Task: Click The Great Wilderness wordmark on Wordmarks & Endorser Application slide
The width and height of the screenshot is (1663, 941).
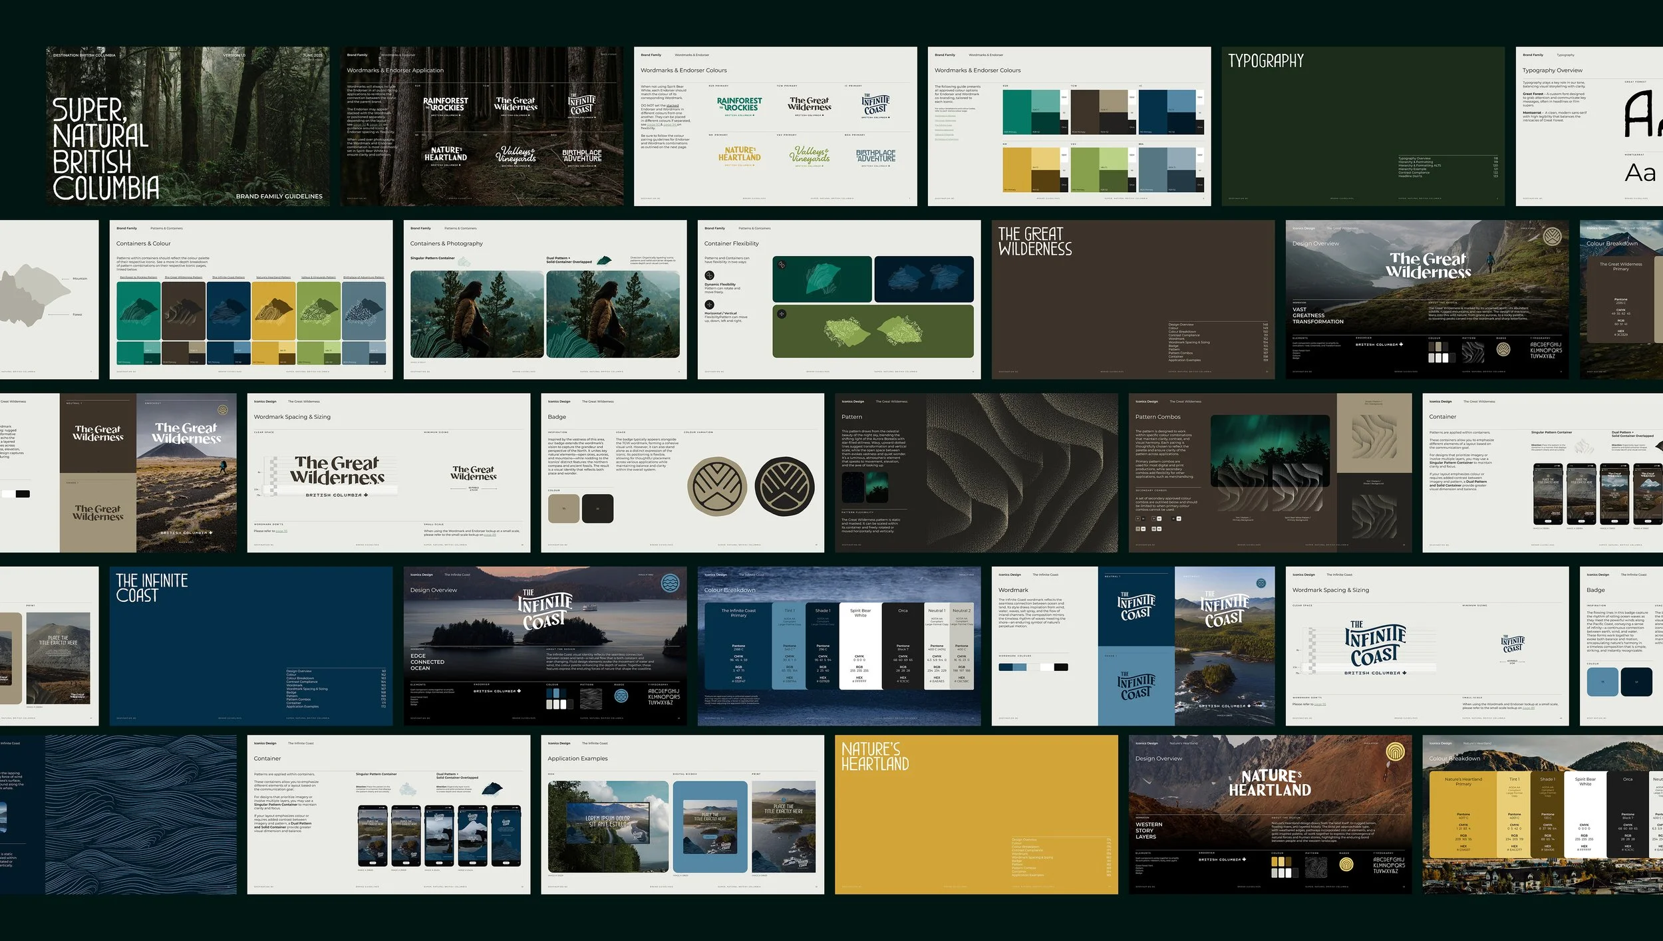Action: click(x=516, y=104)
